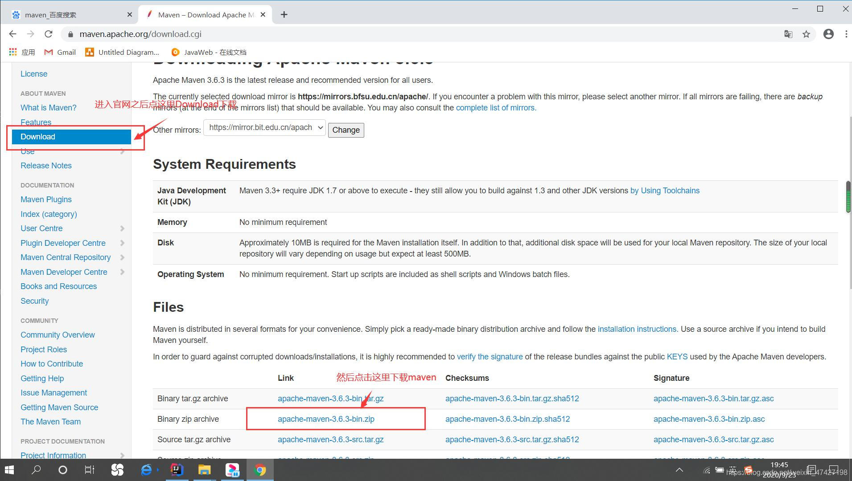Click the lock icon in address bar

pyautogui.click(x=70, y=34)
